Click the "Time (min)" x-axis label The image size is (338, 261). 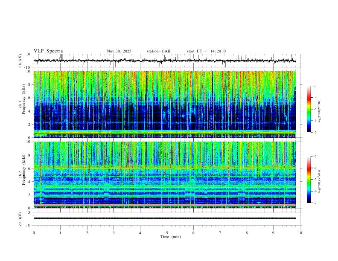coord(171,237)
